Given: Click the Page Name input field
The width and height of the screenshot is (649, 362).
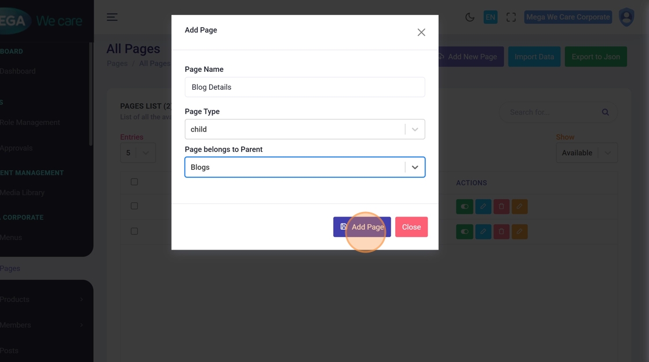Looking at the screenshot, I should point(305,87).
